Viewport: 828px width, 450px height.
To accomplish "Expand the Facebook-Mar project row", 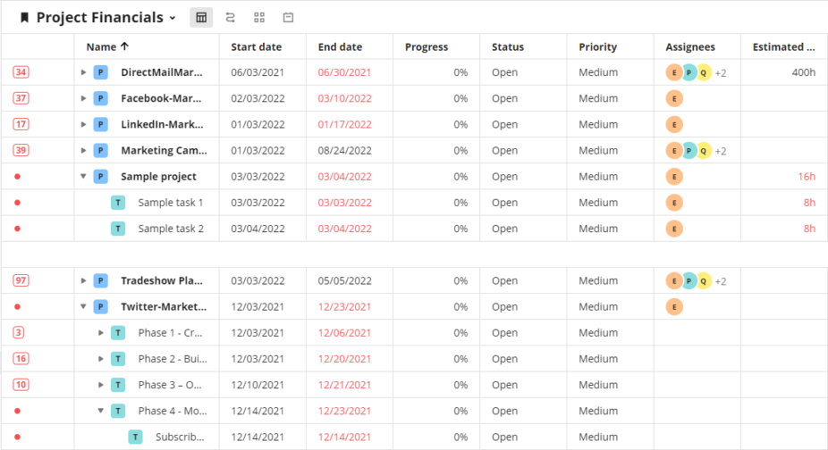I will [x=83, y=98].
